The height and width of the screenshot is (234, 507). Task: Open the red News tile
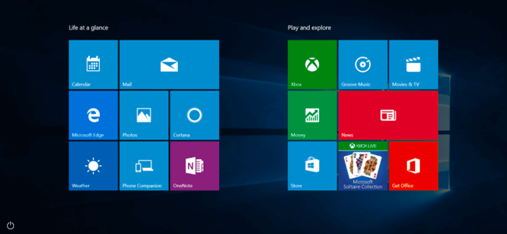(388, 115)
